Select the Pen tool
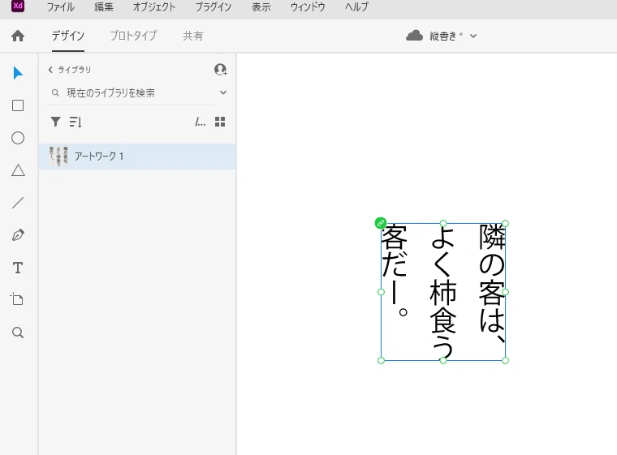 [18, 235]
